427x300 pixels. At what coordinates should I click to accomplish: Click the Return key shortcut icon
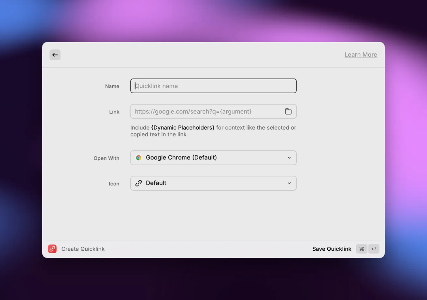tap(374, 249)
